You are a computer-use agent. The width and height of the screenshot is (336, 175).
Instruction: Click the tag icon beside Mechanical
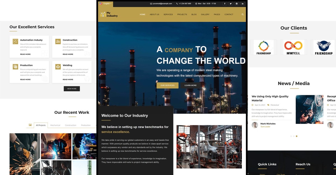coord(268,105)
